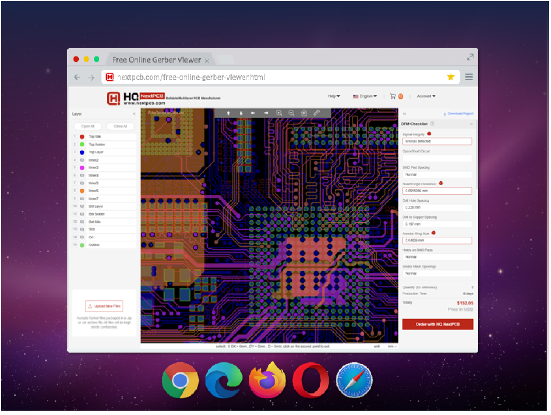Click the zoom in magnifier tool
The height and width of the screenshot is (415, 551).
(x=279, y=113)
